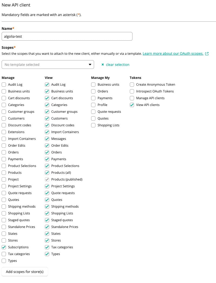This screenshot has width=216, height=283.
Task: Open the template selection dropdown
Action: click(48, 65)
